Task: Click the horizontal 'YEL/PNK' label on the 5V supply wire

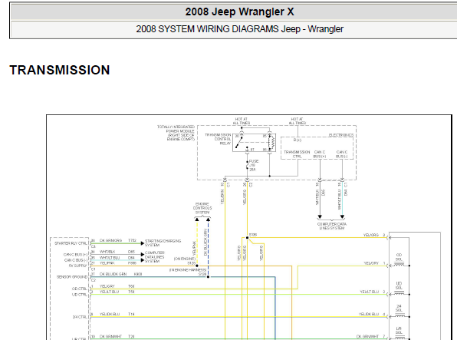Action: (x=107, y=263)
